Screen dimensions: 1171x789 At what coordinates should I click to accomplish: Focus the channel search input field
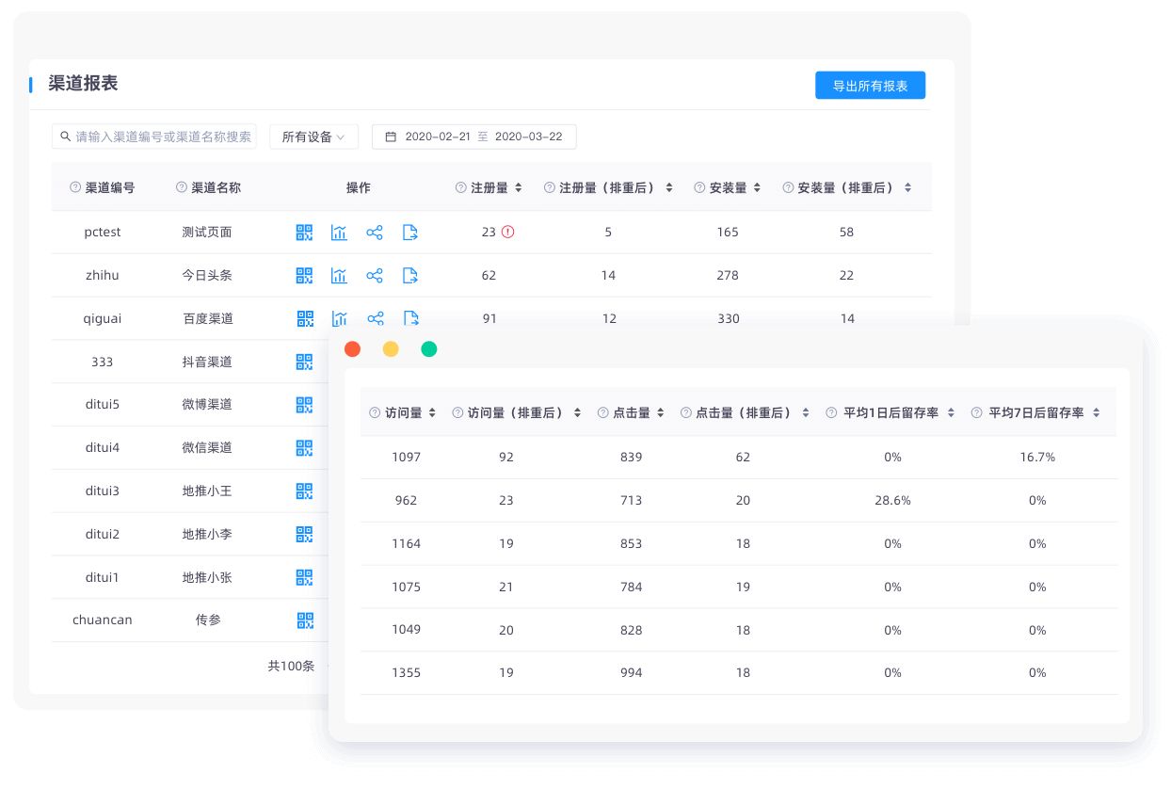tap(154, 137)
